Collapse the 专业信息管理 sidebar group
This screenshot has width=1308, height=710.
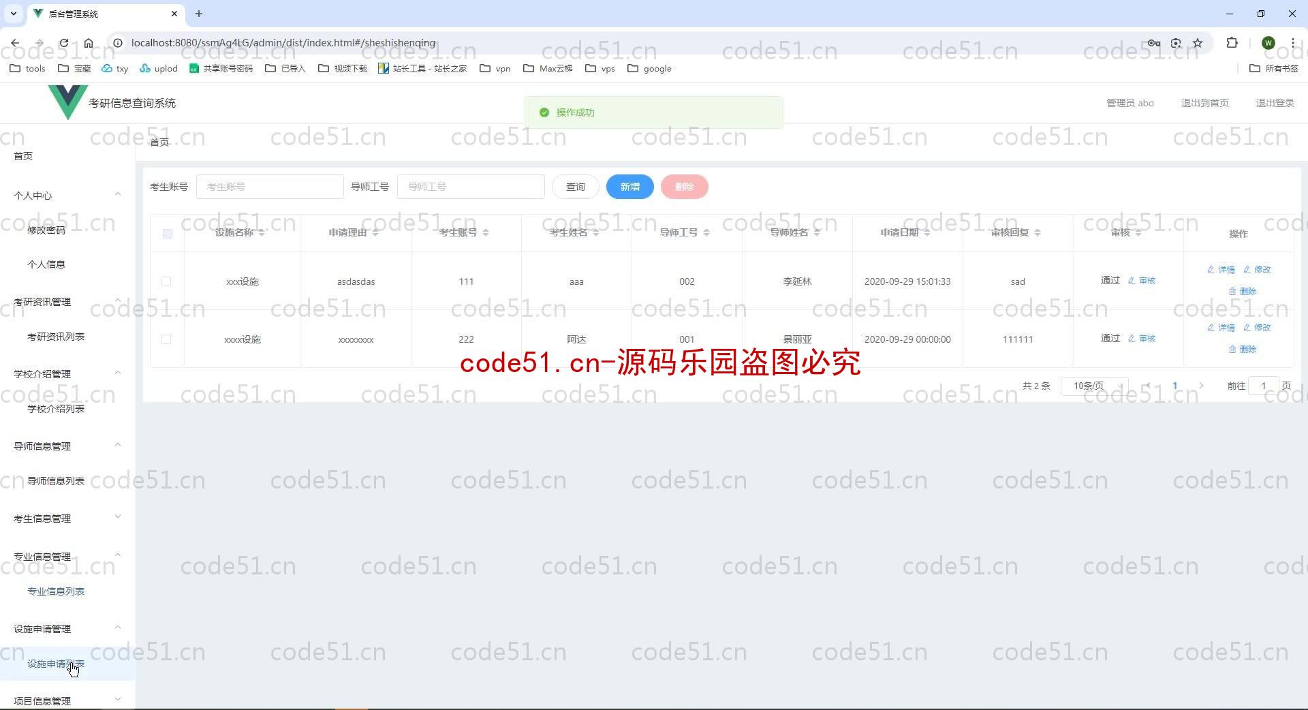(67, 557)
